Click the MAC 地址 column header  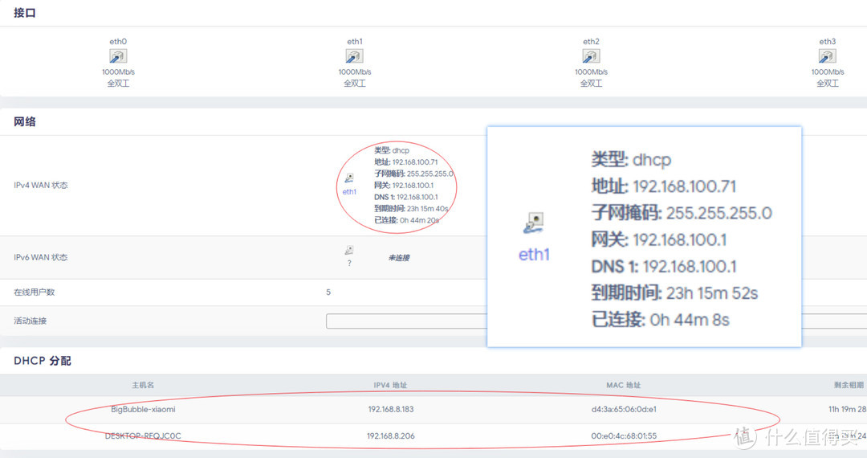[624, 385]
